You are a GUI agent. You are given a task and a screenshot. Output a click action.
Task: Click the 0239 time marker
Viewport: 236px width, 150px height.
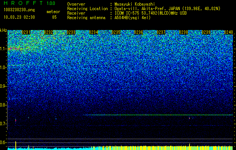pyautogui.click(x=206, y=32)
